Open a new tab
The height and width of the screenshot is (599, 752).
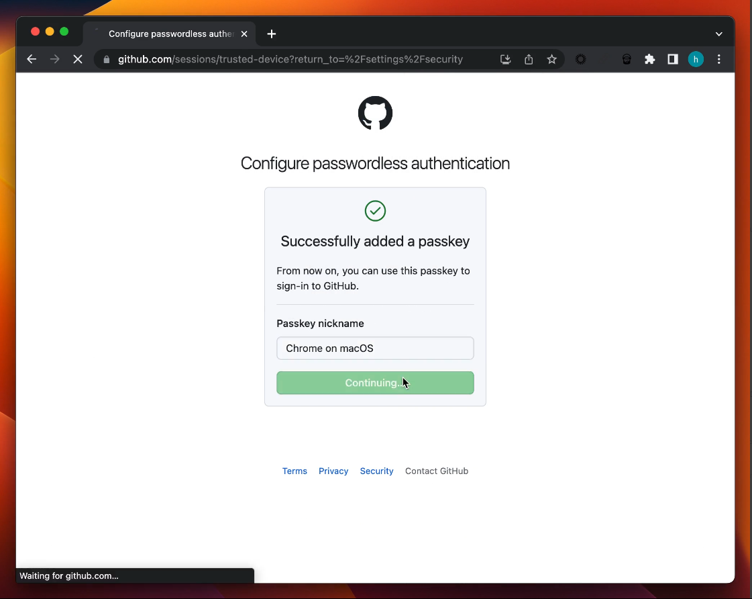(x=272, y=34)
